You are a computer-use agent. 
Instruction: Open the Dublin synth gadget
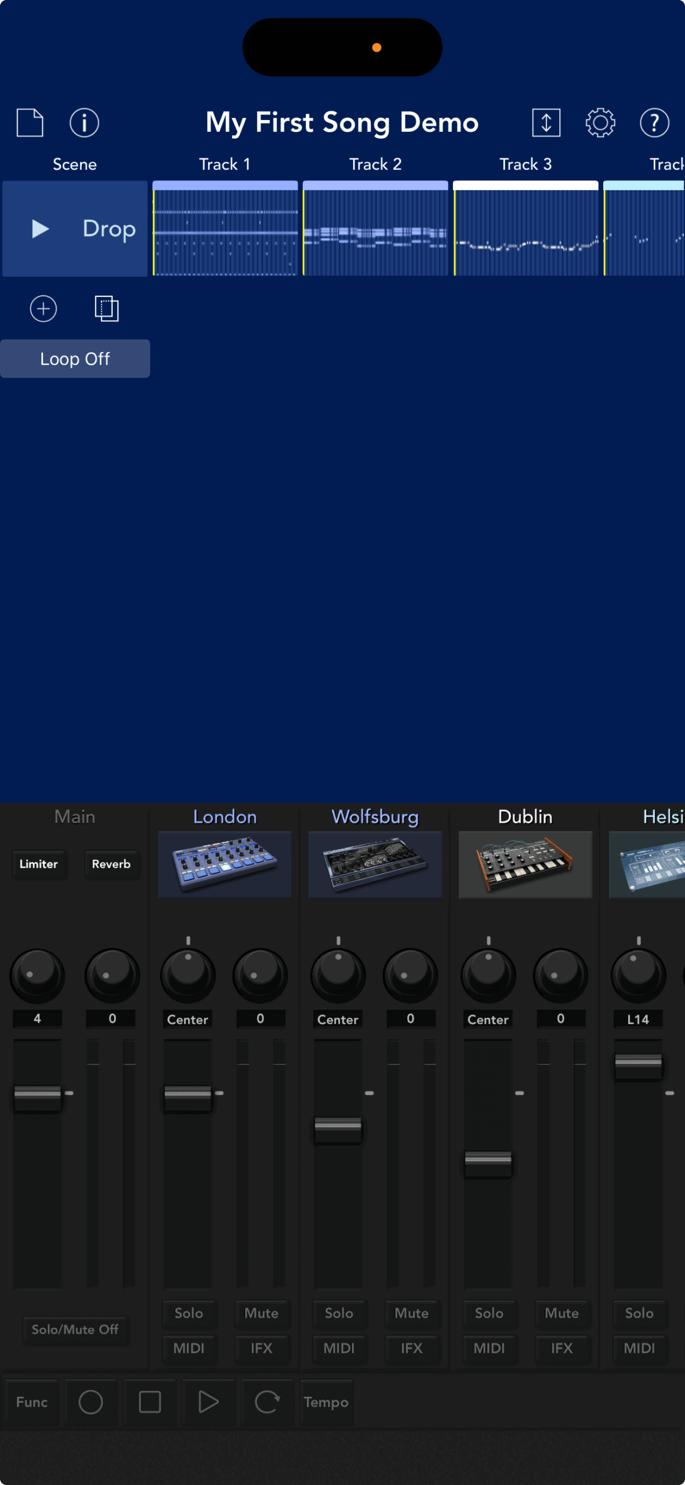[525, 864]
